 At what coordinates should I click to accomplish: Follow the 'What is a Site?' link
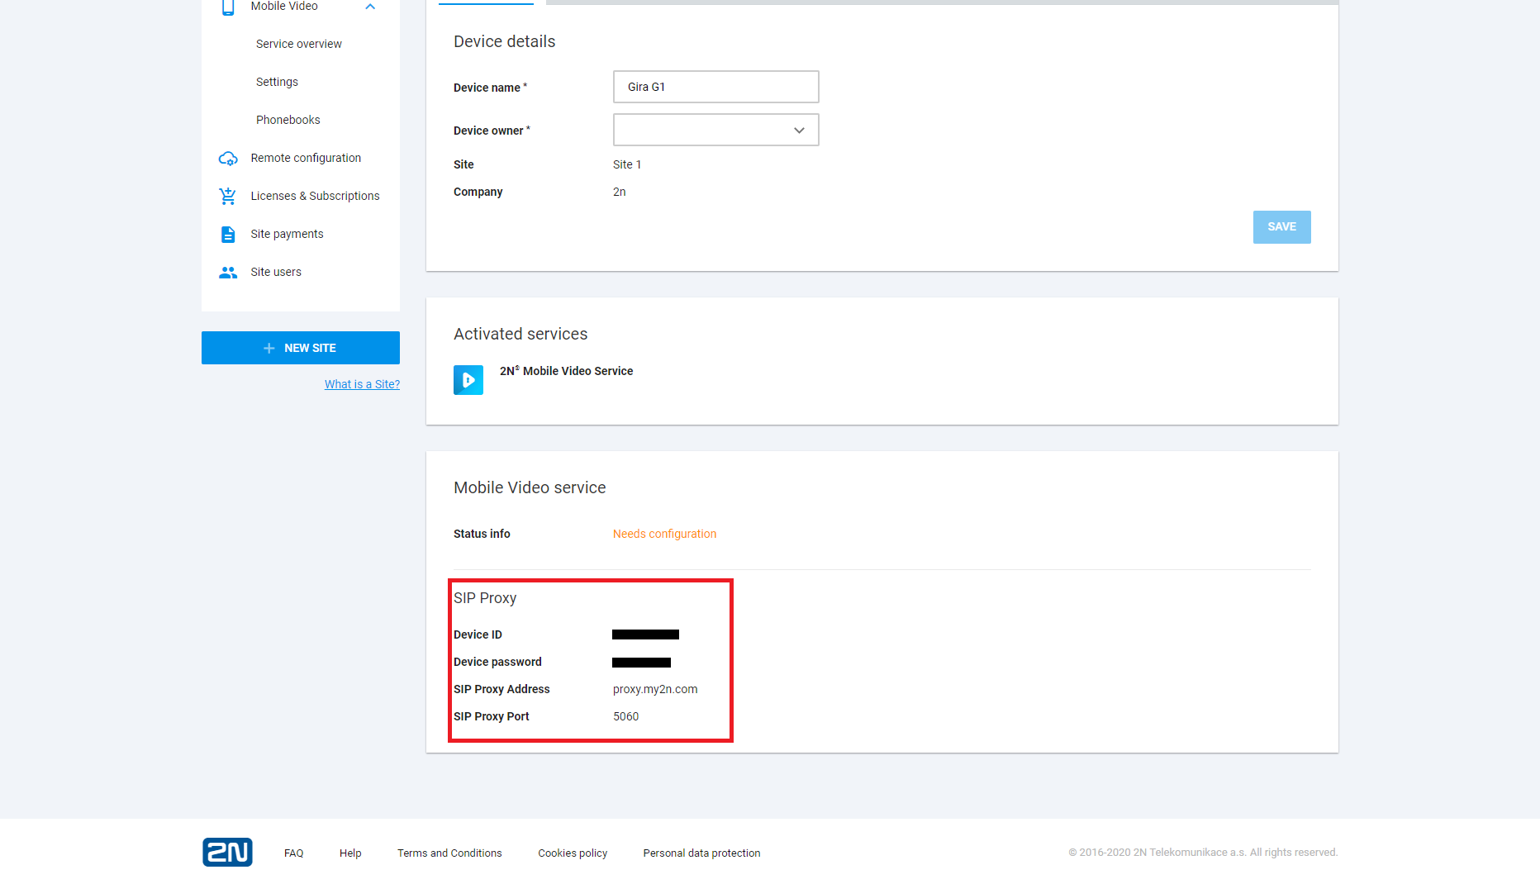[x=362, y=385]
